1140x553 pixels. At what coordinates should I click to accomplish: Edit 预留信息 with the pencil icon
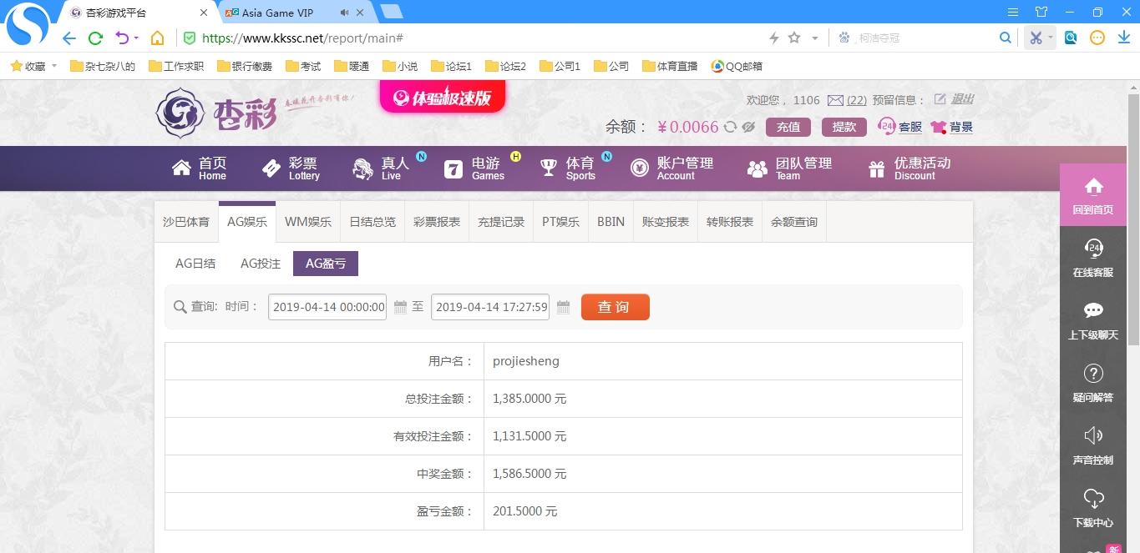(x=940, y=99)
